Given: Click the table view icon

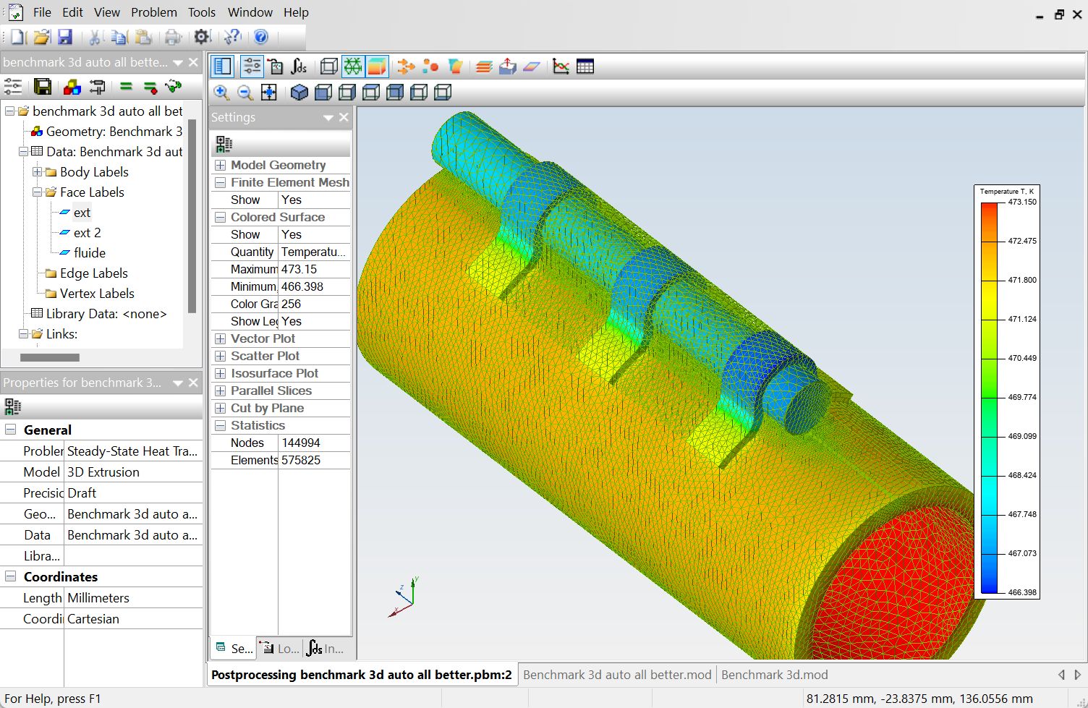Looking at the screenshot, I should pyautogui.click(x=585, y=67).
